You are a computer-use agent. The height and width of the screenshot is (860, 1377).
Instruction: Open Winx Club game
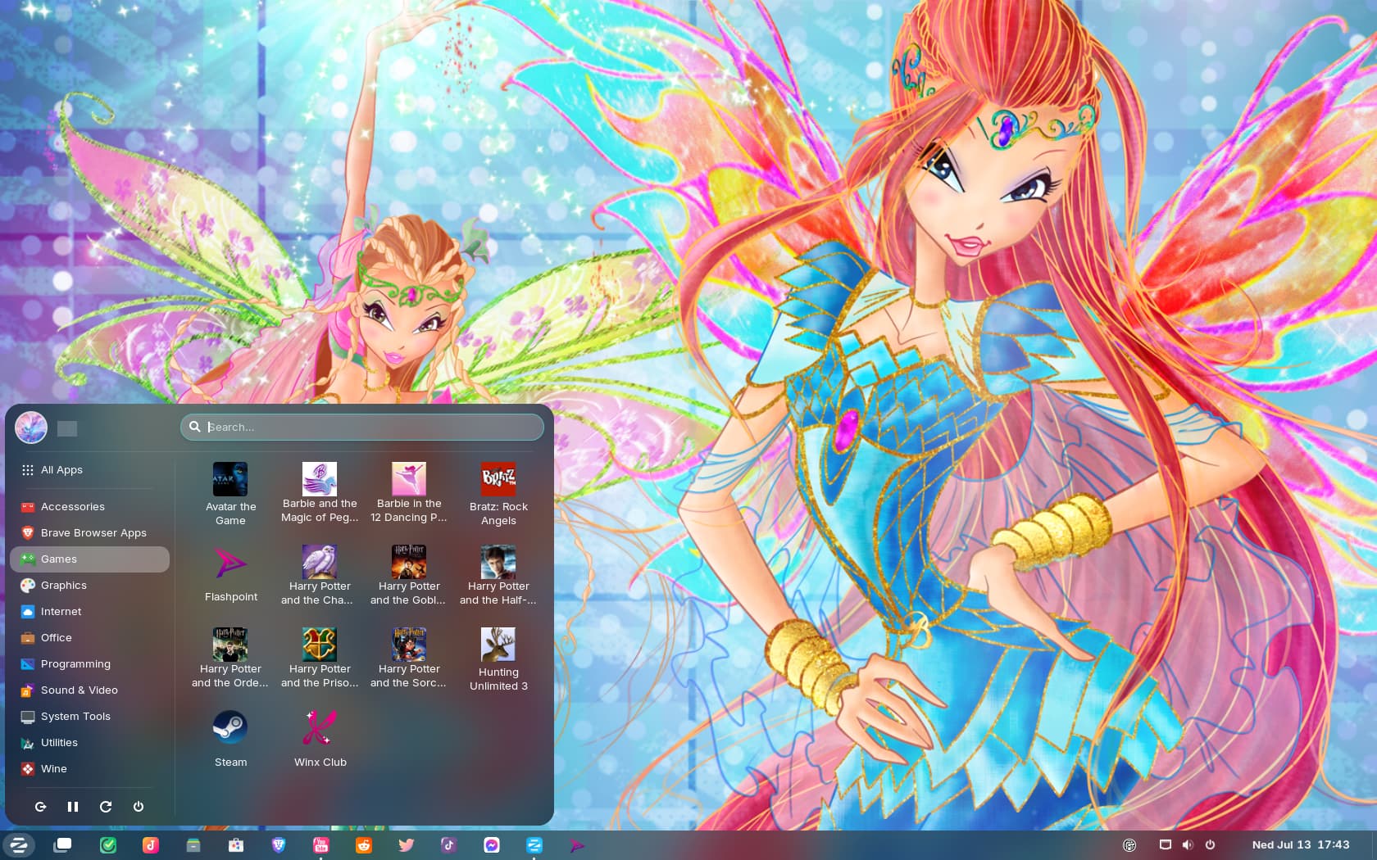pyautogui.click(x=320, y=740)
